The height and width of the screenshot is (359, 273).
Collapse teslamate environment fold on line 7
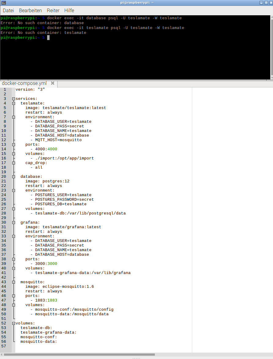(x=13, y=117)
